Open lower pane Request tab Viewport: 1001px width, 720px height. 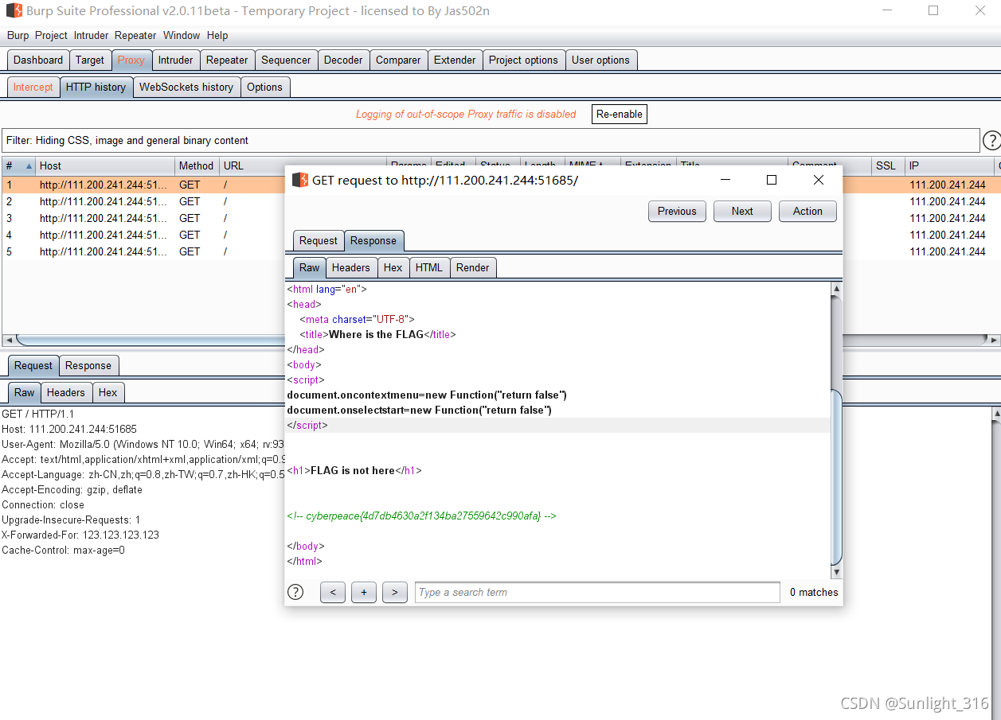[x=33, y=366]
